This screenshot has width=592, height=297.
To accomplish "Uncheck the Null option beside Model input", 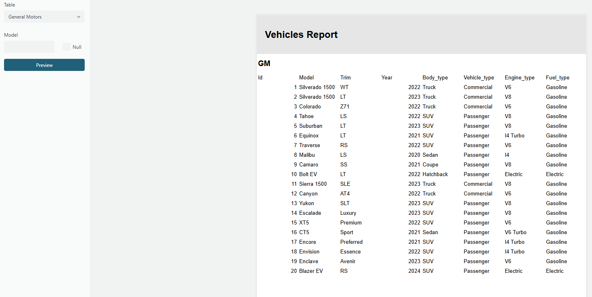I will [x=67, y=47].
